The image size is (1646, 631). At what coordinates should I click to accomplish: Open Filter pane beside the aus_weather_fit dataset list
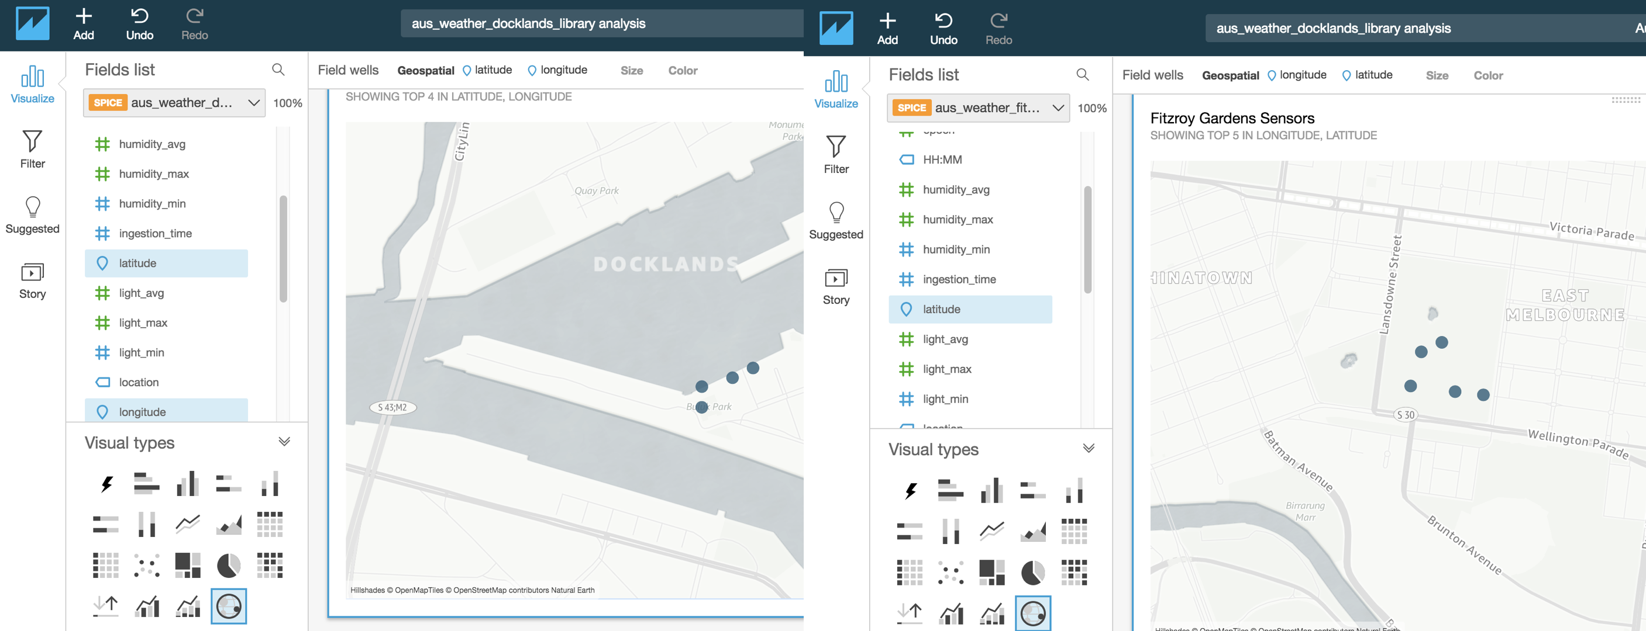pyautogui.click(x=836, y=154)
